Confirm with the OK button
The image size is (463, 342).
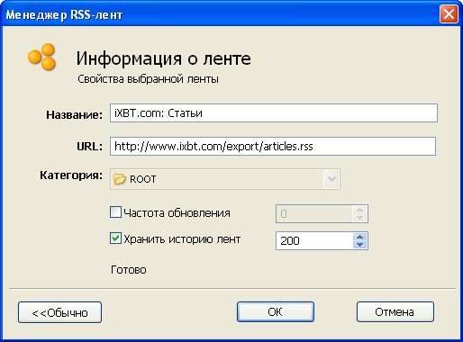click(276, 312)
